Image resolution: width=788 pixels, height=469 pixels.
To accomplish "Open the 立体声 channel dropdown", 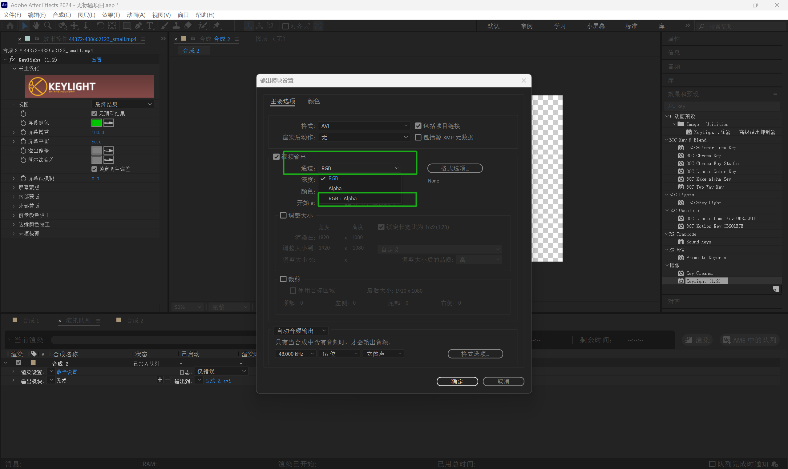I will point(384,354).
